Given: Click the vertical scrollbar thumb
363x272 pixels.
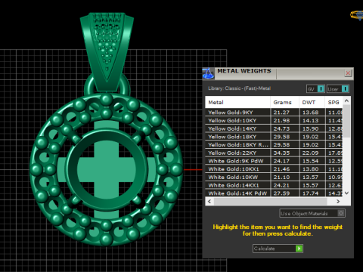Looking at the screenshot, I should (x=346, y=121).
